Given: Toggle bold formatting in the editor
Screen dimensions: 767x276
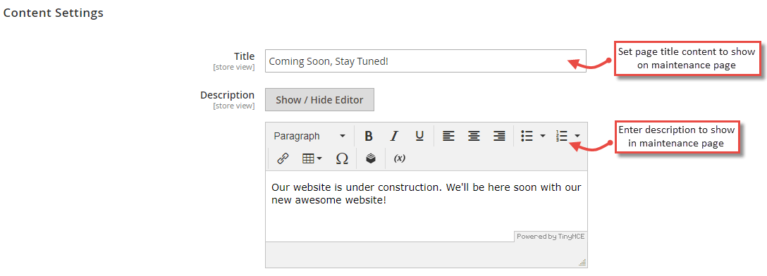Looking at the screenshot, I should 369,136.
